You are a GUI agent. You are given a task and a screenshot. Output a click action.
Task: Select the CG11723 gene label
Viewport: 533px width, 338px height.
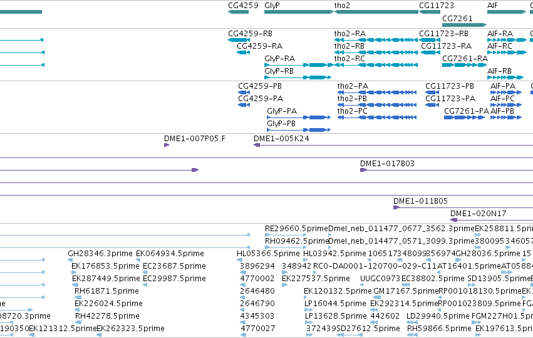pyautogui.click(x=437, y=6)
